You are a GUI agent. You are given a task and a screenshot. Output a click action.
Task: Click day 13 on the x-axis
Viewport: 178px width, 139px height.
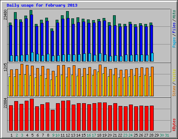(73, 135)
